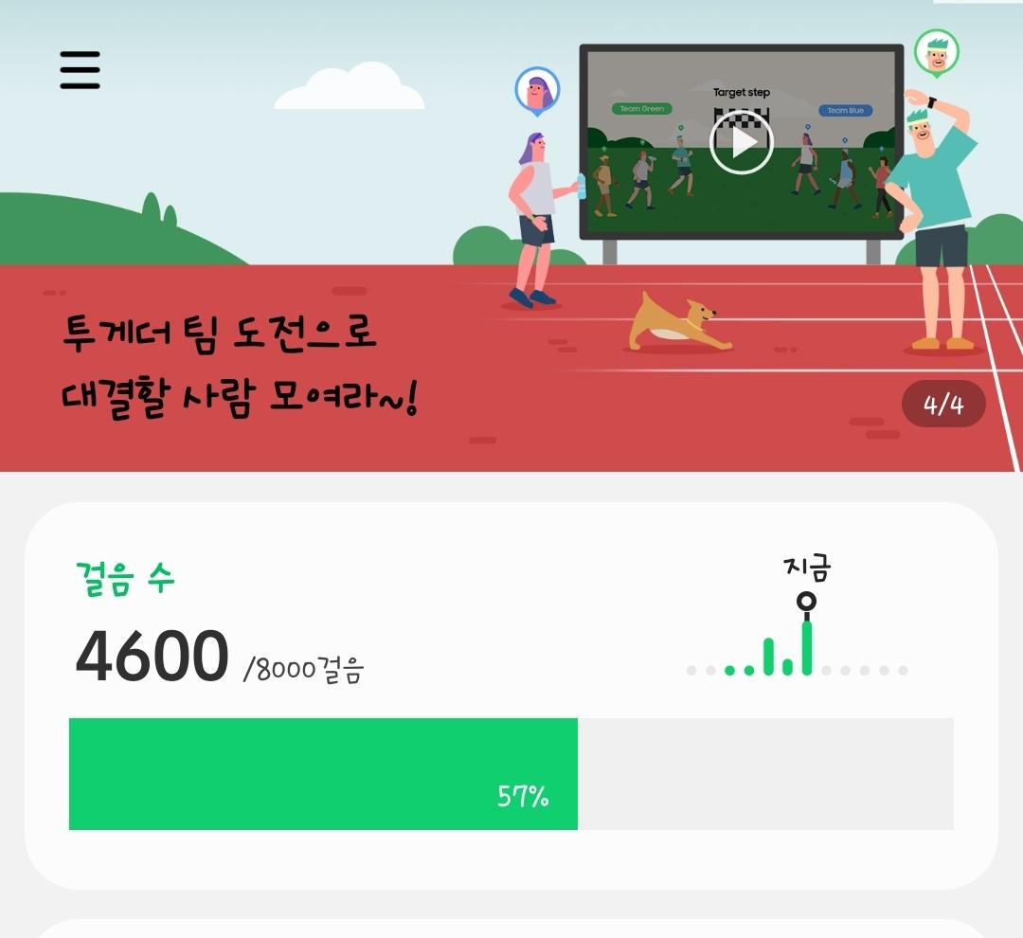Open the hamburger menu
The height and width of the screenshot is (938, 1023).
point(80,70)
